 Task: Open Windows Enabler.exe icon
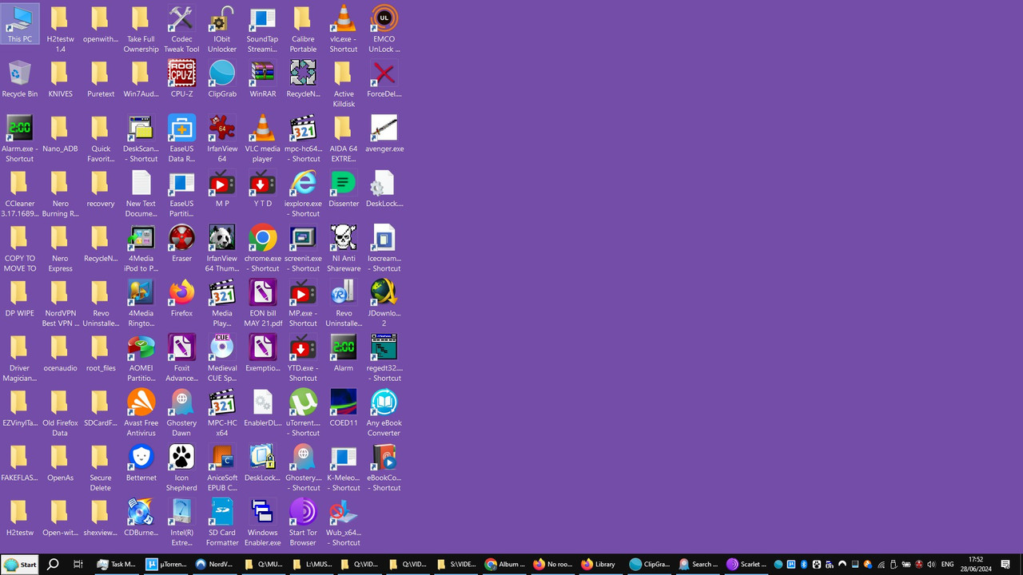click(263, 523)
